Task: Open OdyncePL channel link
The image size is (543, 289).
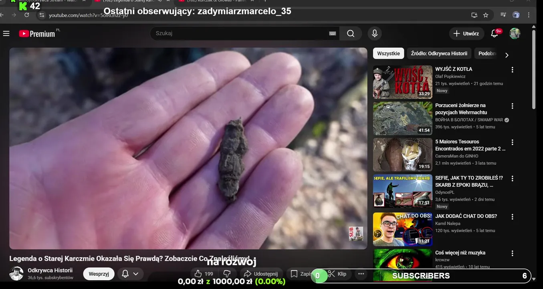Action: [x=445, y=192]
